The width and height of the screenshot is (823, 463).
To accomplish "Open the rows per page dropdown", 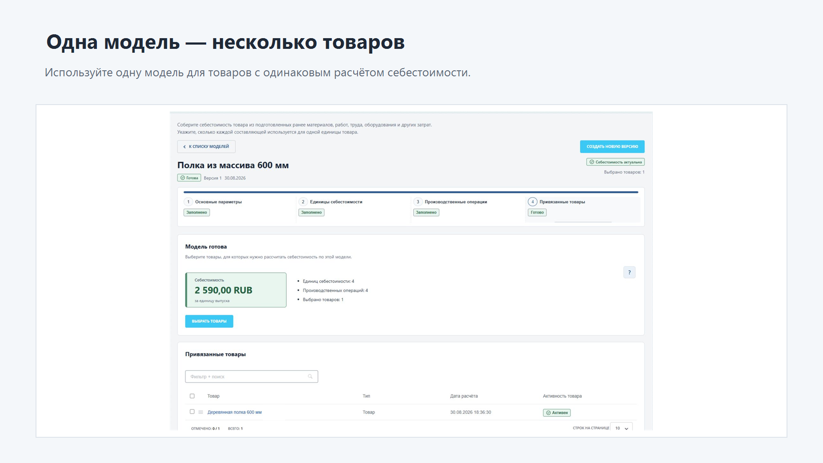I will coord(621,428).
